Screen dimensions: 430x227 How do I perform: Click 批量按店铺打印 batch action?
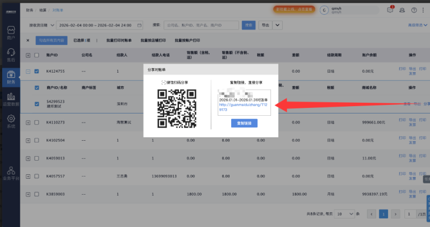click(x=153, y=40)
